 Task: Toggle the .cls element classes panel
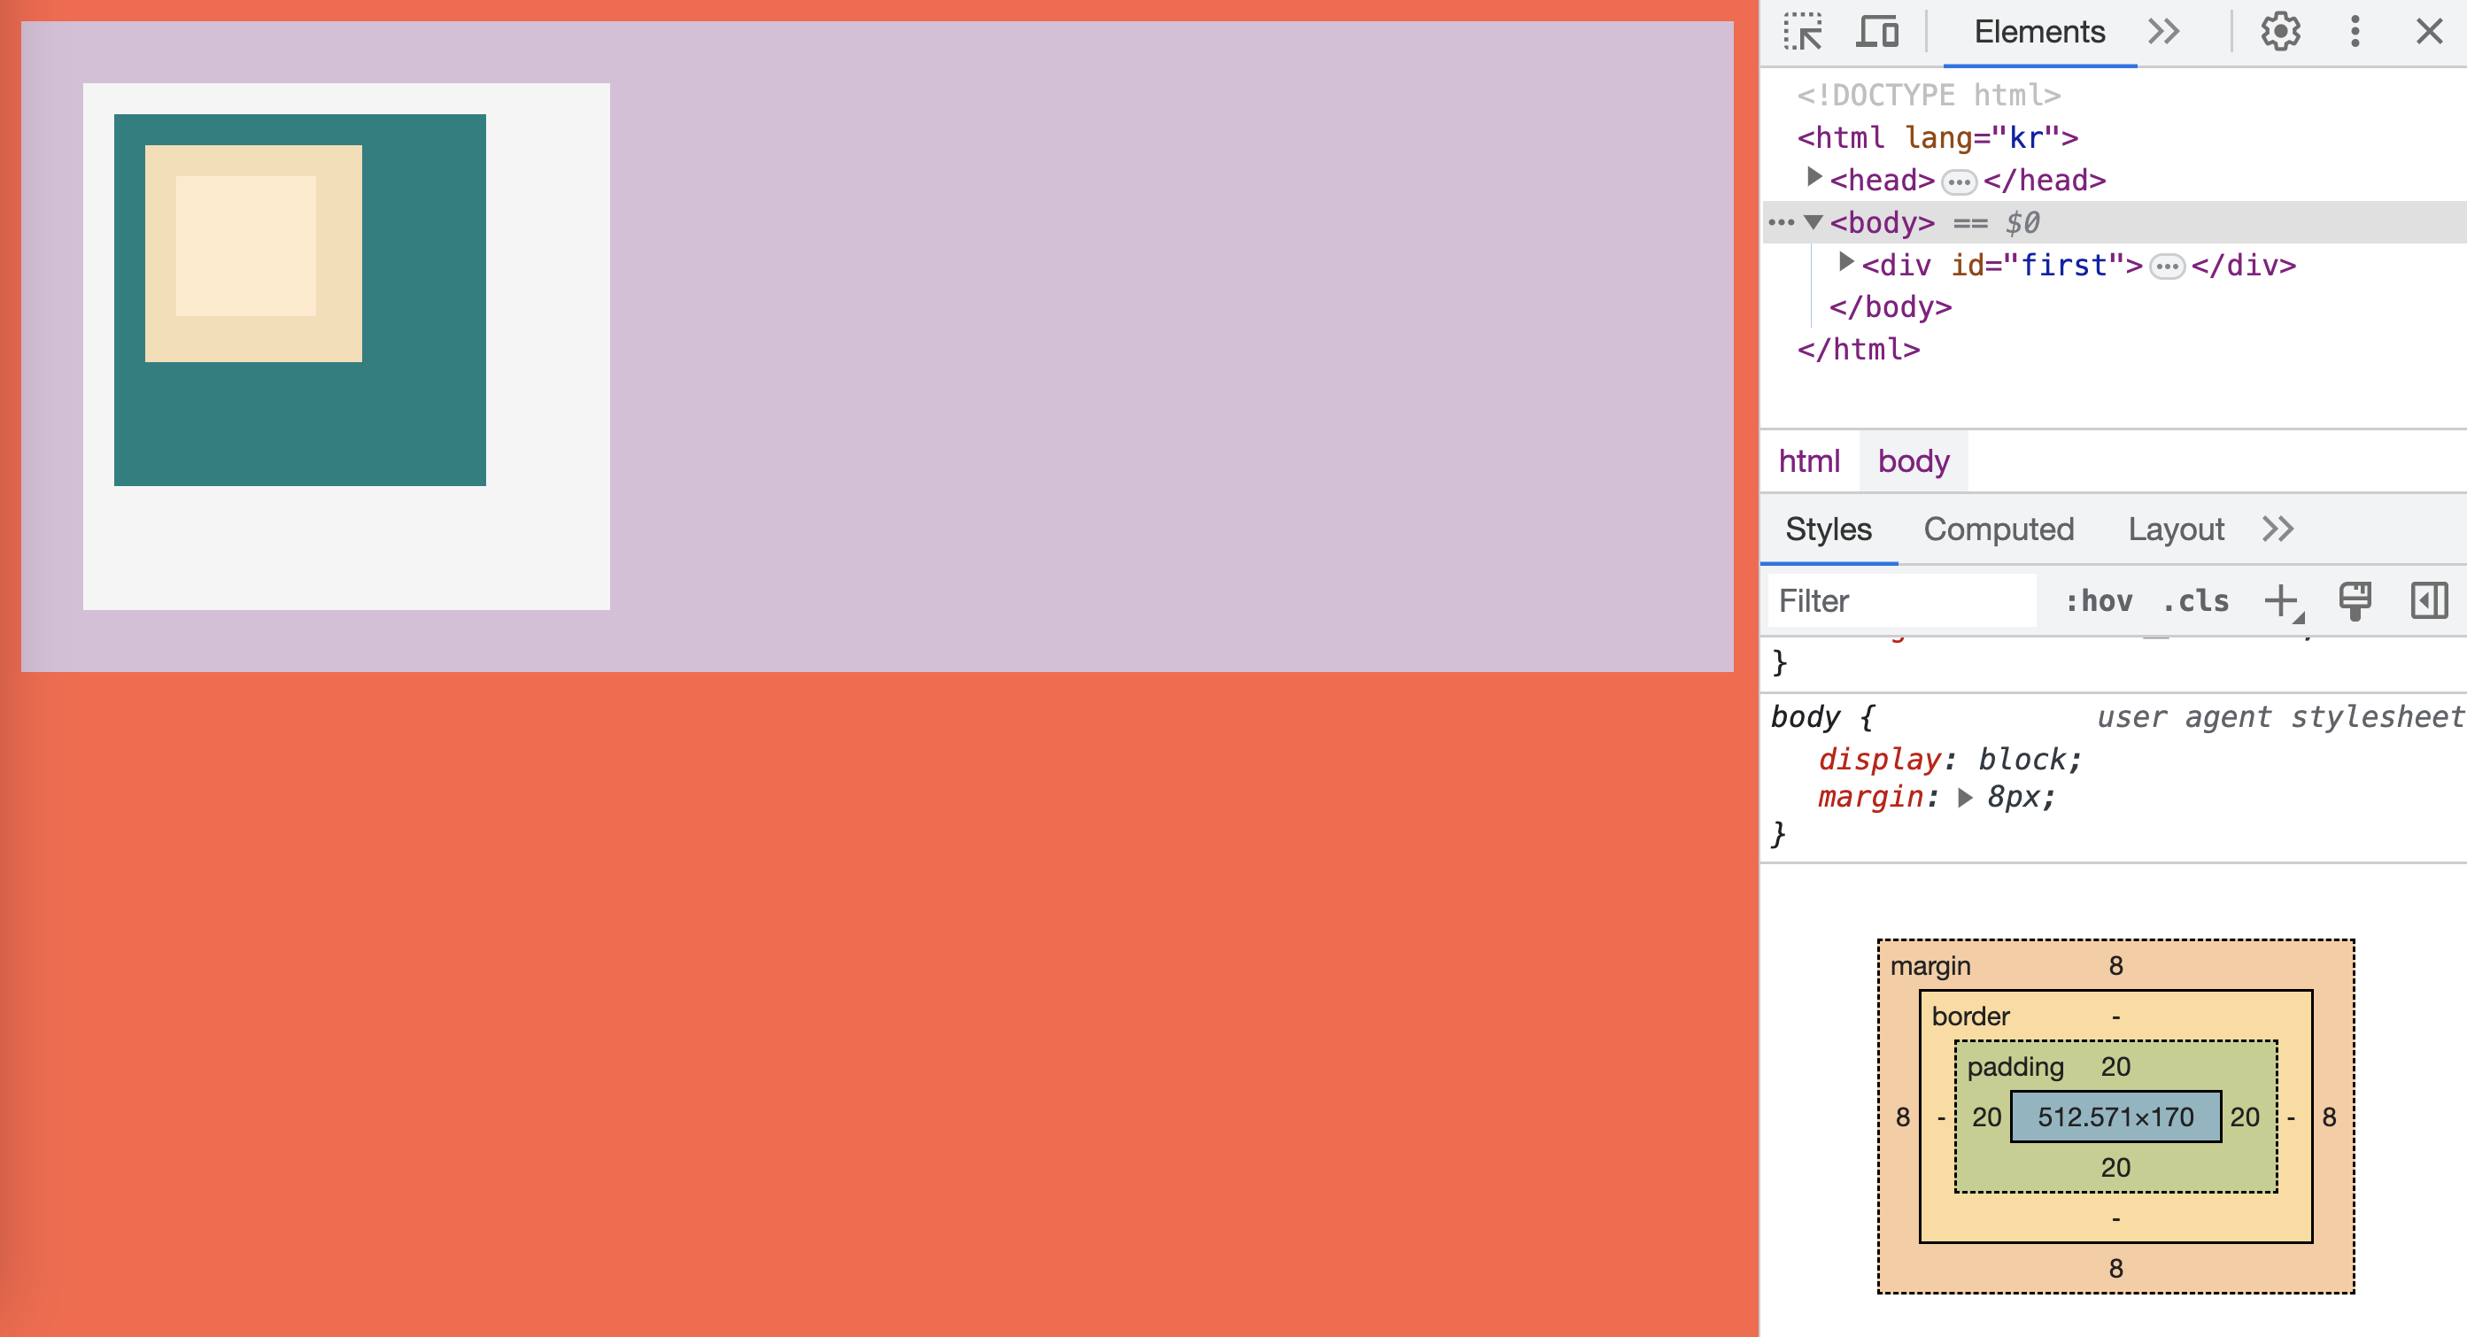tap(2196, 601)
